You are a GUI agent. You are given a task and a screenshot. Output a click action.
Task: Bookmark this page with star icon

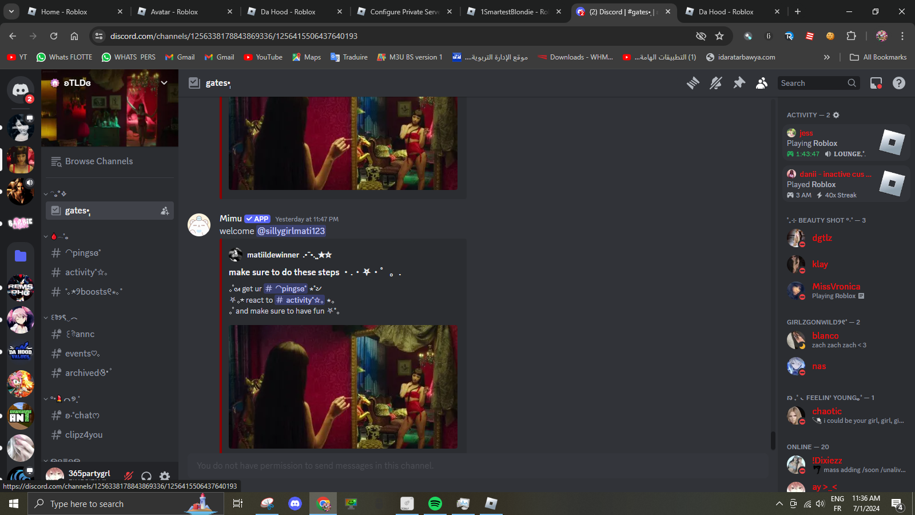click(x=719, y=36)
